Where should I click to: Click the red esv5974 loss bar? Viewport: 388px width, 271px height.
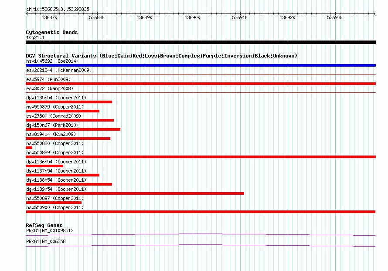(x=201, y=84)
